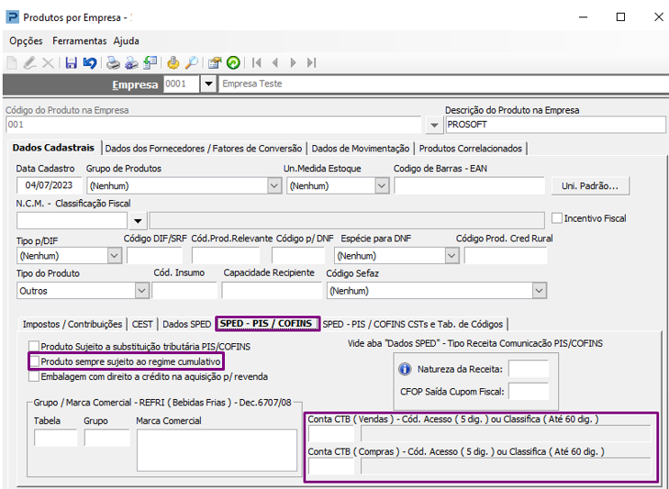669x489 pixels.
Task: Expand the Código Sefaz combo box
Action: (x=540, y=291)
